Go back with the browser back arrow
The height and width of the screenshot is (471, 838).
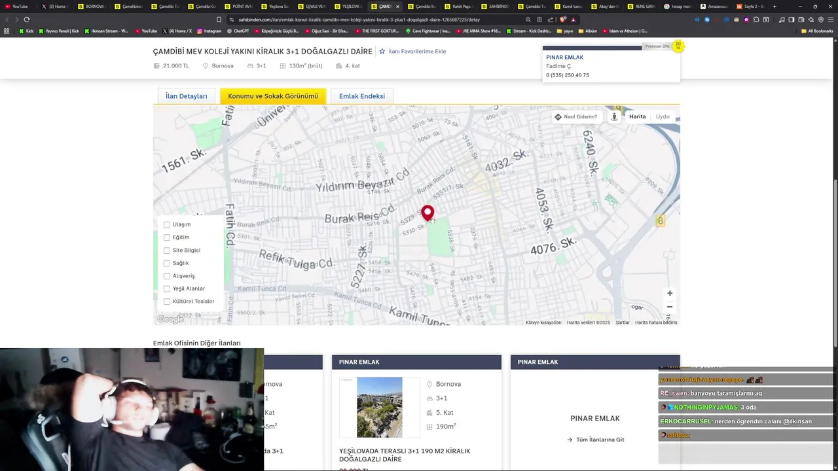(x=7, y=20)
